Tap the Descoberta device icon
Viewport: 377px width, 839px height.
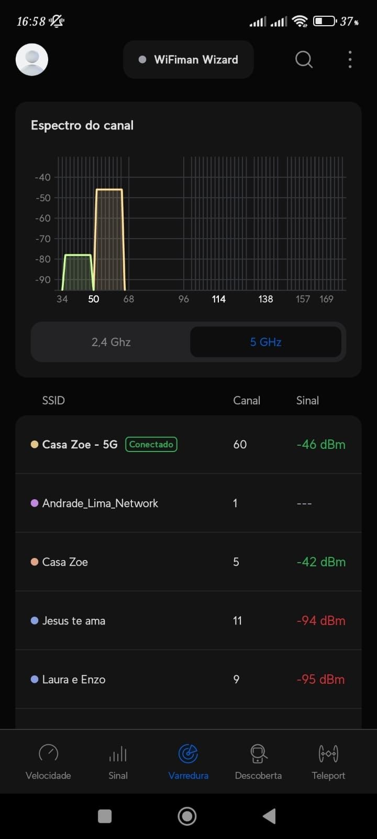(258, 754)
